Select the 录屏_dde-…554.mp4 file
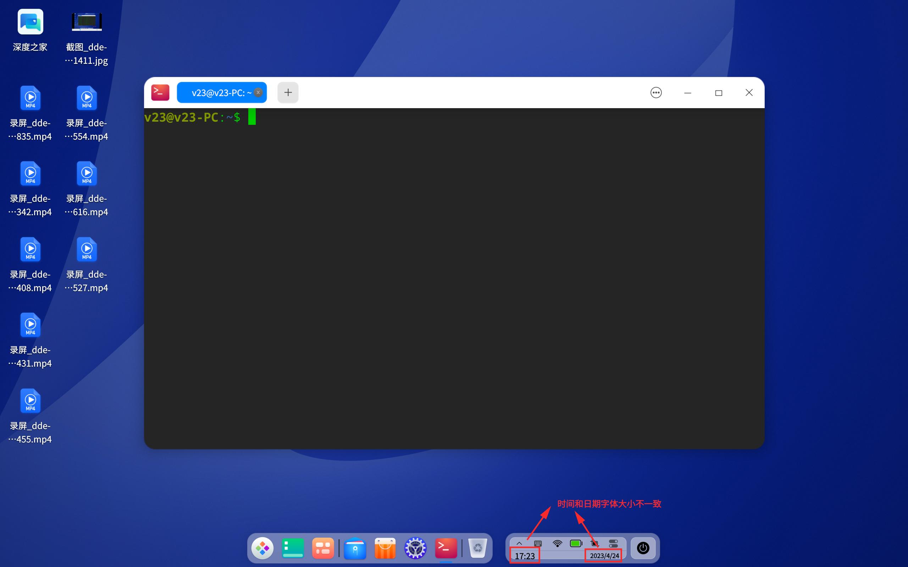Viewport: 908px width, 567px height. (x=87, y=113)
